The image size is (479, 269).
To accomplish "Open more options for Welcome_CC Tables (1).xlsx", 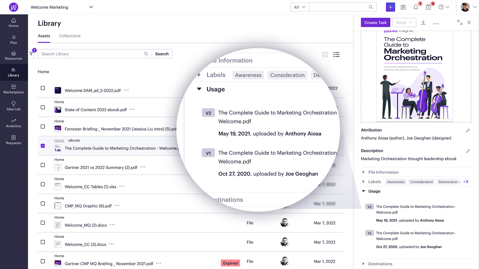I will (x=122, y=186).
